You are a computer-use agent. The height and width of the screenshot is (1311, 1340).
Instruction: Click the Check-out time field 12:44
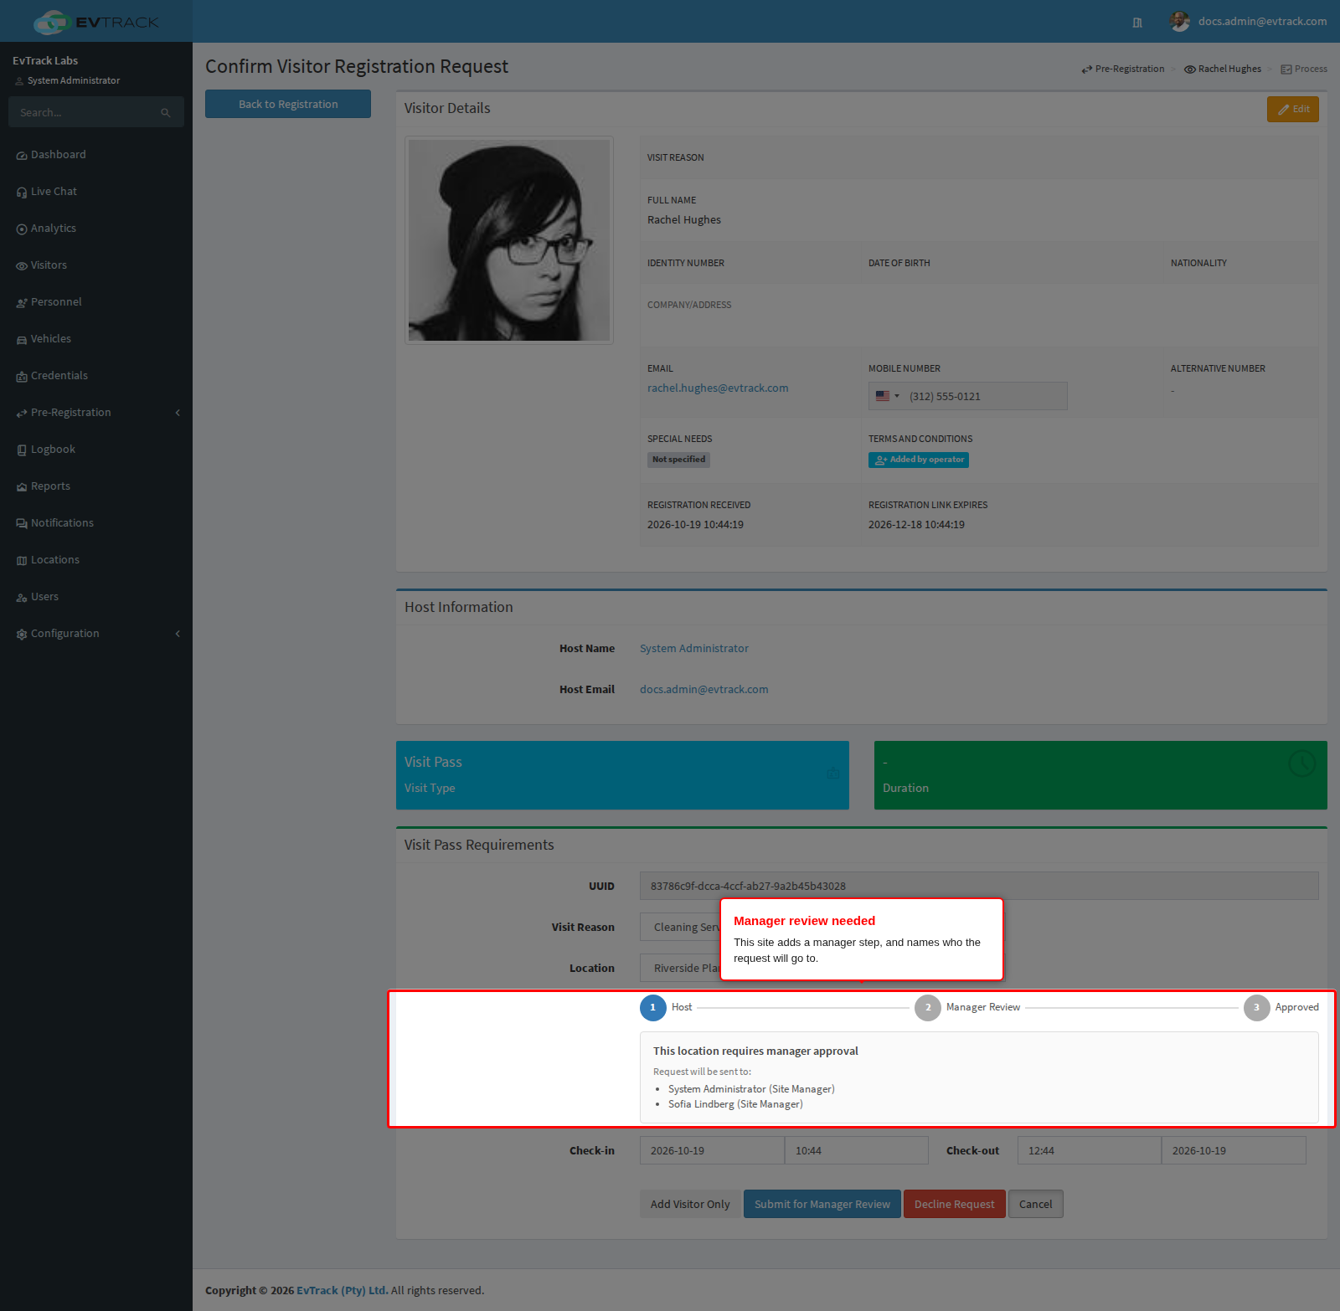(1090, 1150)
